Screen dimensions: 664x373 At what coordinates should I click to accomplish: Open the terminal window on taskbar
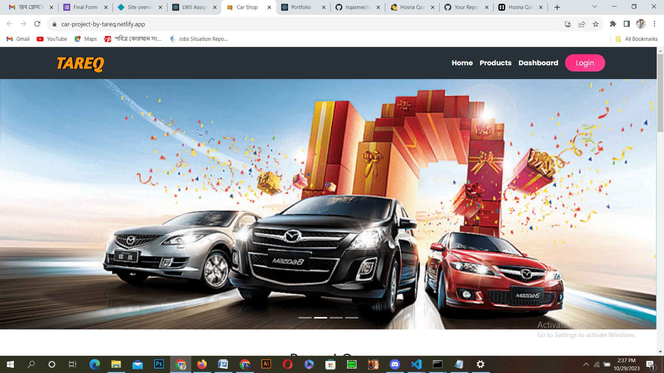(437, 364)
